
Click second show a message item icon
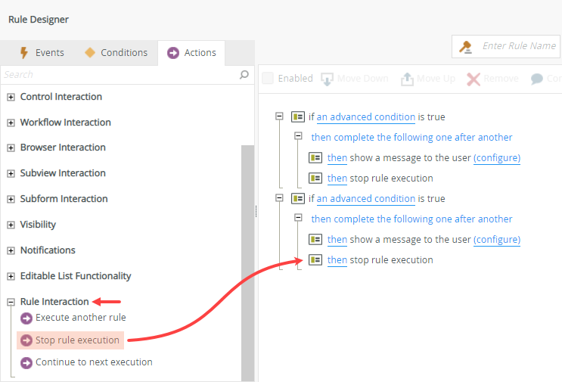click(x=315, y=239)
